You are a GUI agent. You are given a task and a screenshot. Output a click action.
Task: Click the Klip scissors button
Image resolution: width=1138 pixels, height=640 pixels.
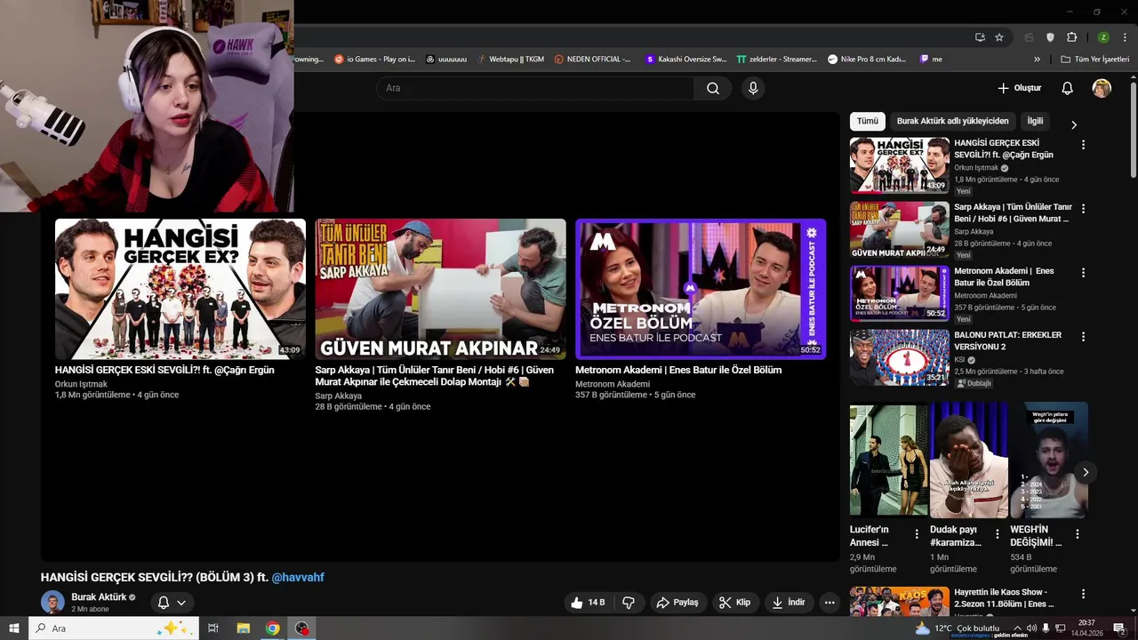735,603
